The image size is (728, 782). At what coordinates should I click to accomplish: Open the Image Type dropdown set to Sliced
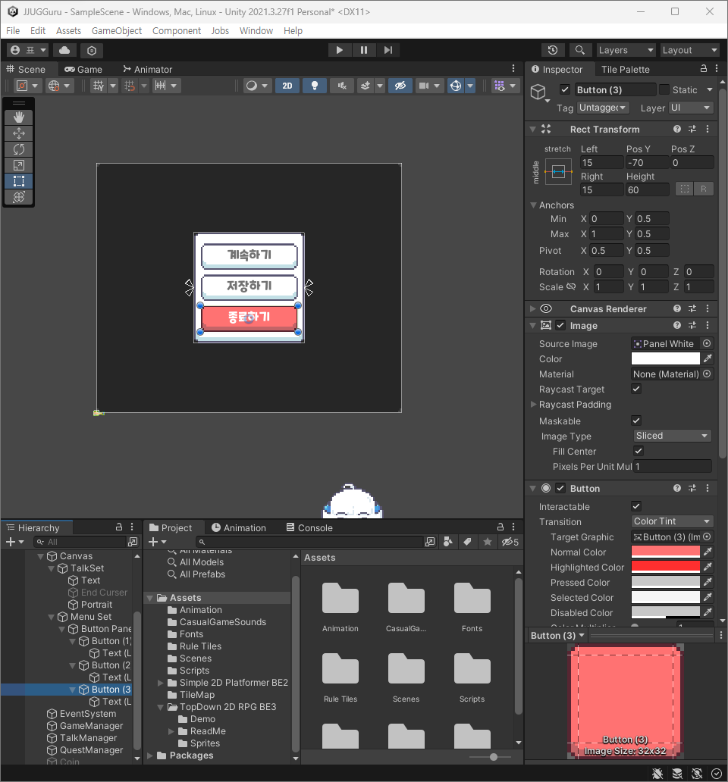(671, 436)
